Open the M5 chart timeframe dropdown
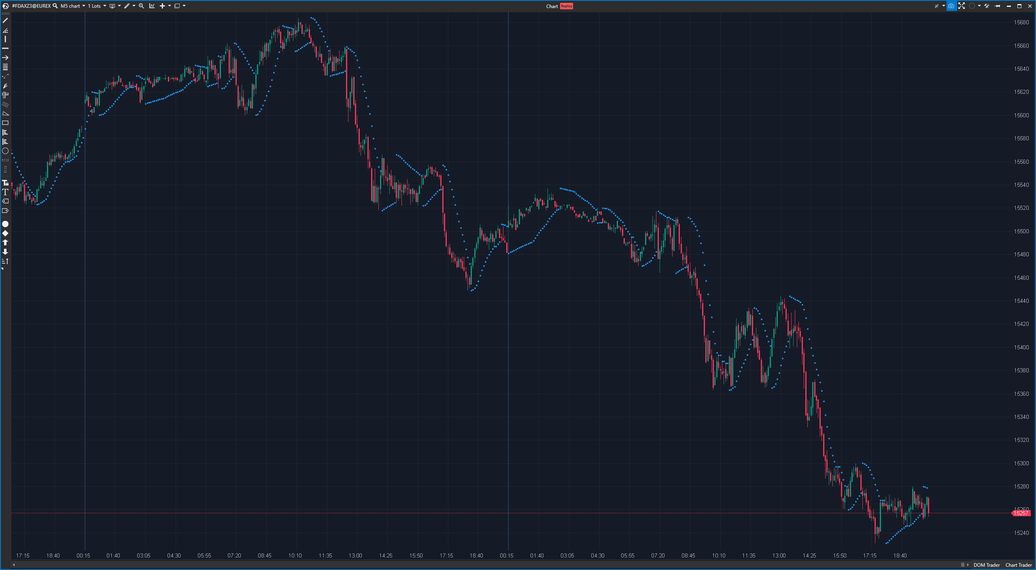This screenshot has height=570, width=1036. 73,6
